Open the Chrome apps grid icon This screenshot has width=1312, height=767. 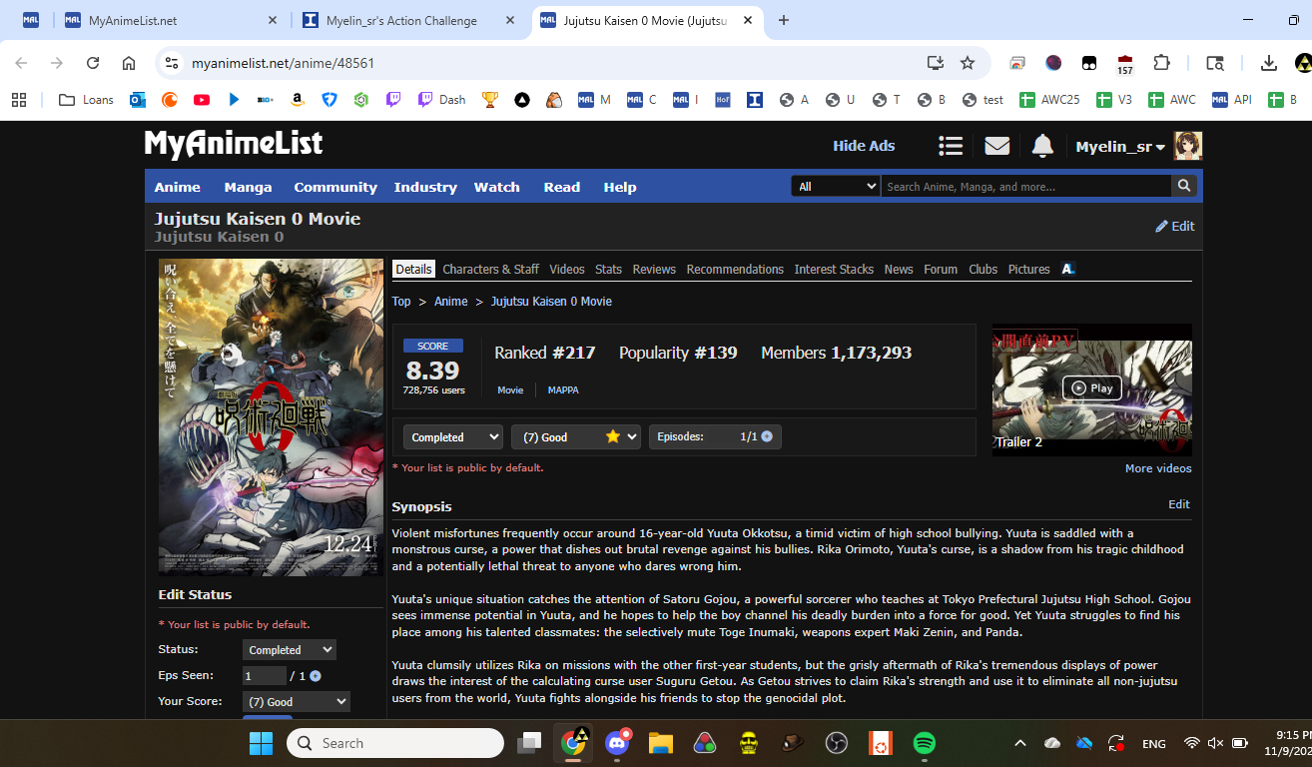pos(18,100)
